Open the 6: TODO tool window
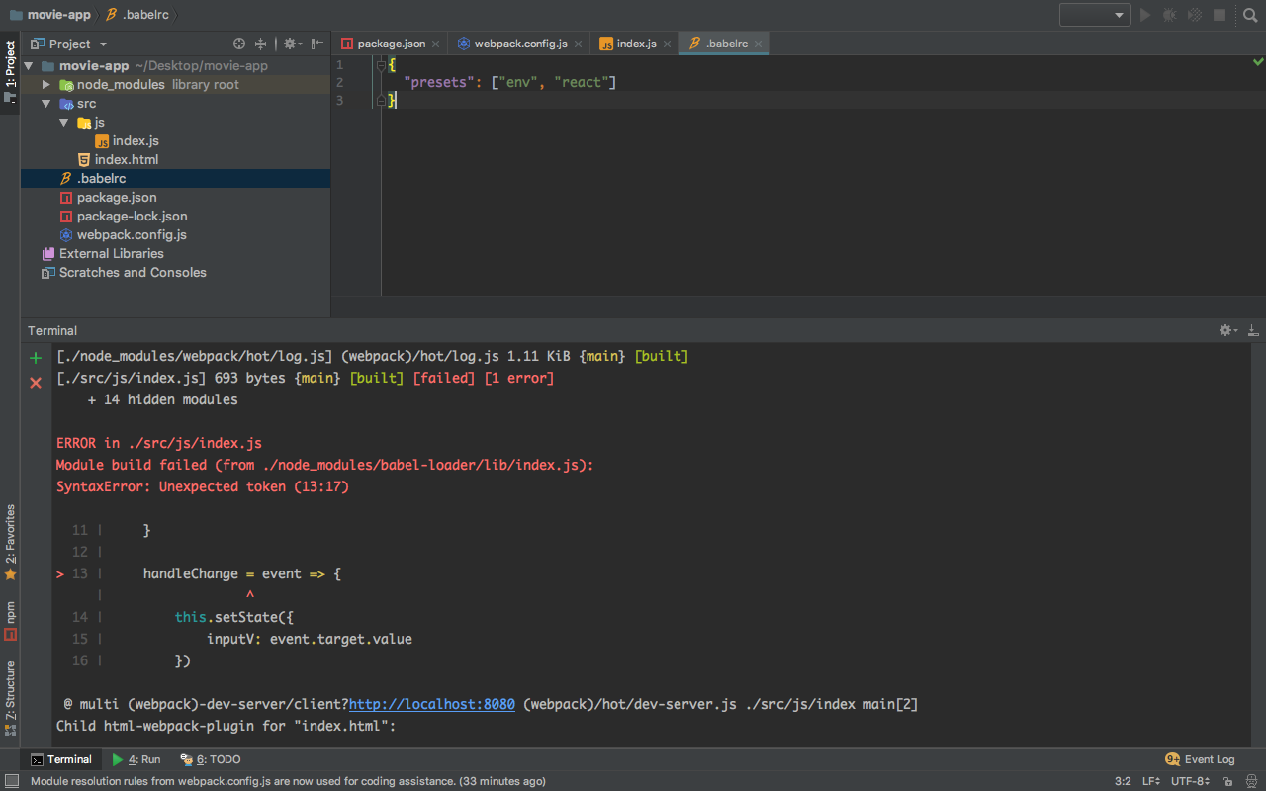The width and height of the screenshot is (1266, 791). point(210,759)
